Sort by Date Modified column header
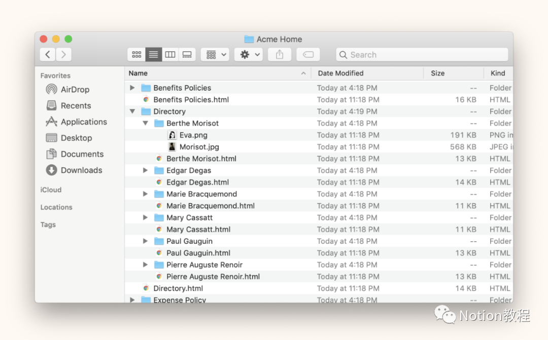The image size is (548, 340). (x=341, y=73)
